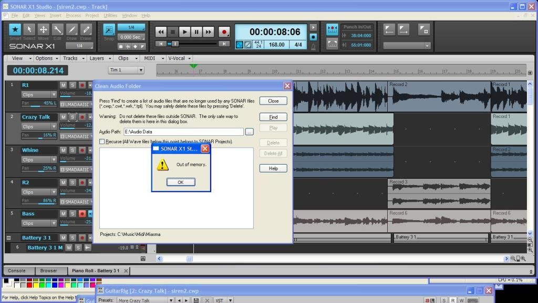Open the Process menu
Screen dimensions: 538x303
[x=73, y=15]
